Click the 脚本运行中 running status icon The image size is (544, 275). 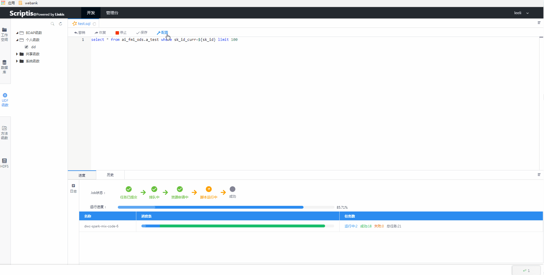209,189
